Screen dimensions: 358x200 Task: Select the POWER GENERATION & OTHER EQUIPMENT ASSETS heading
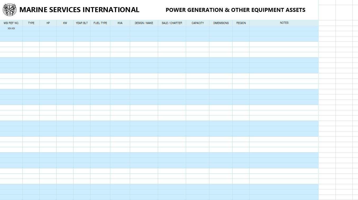coord(235,10)
